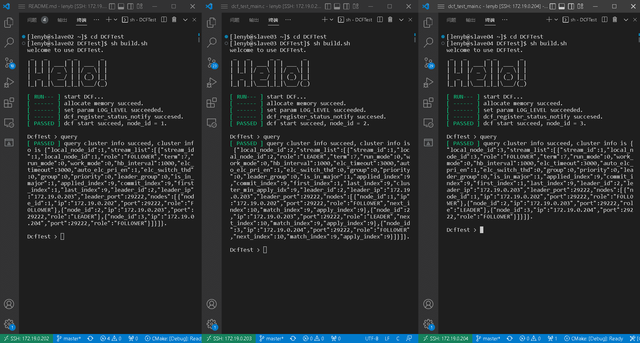Viewport: 640px width, 343px height.
Task: Open panel overflow menu in slave02 window
Action: tap(96, 20)
